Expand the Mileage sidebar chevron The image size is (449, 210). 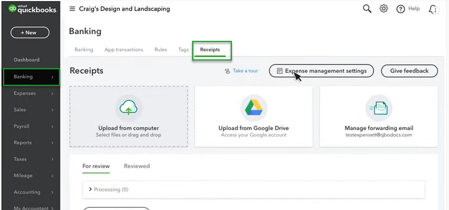coord(53,176)
